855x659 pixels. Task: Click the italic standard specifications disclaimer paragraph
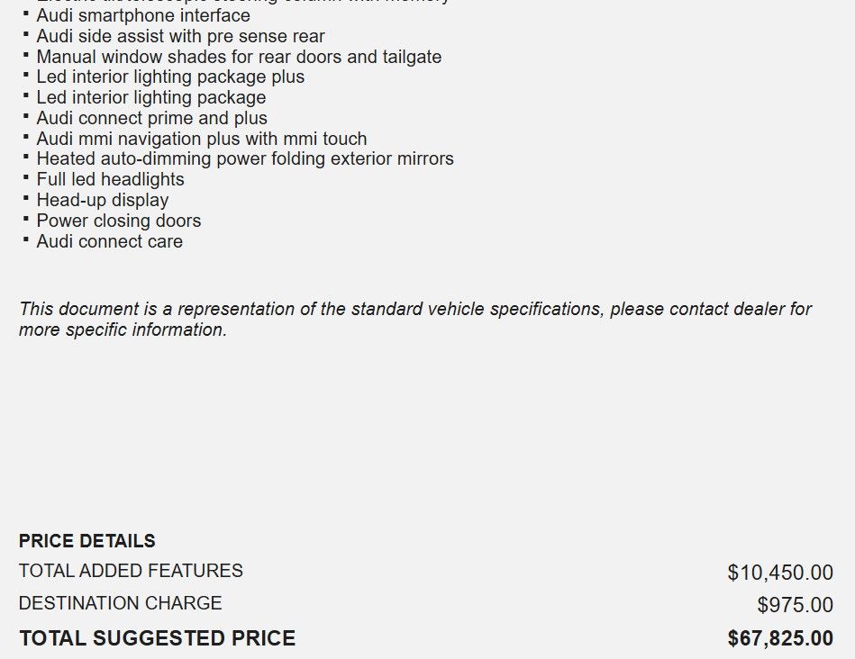414,320
